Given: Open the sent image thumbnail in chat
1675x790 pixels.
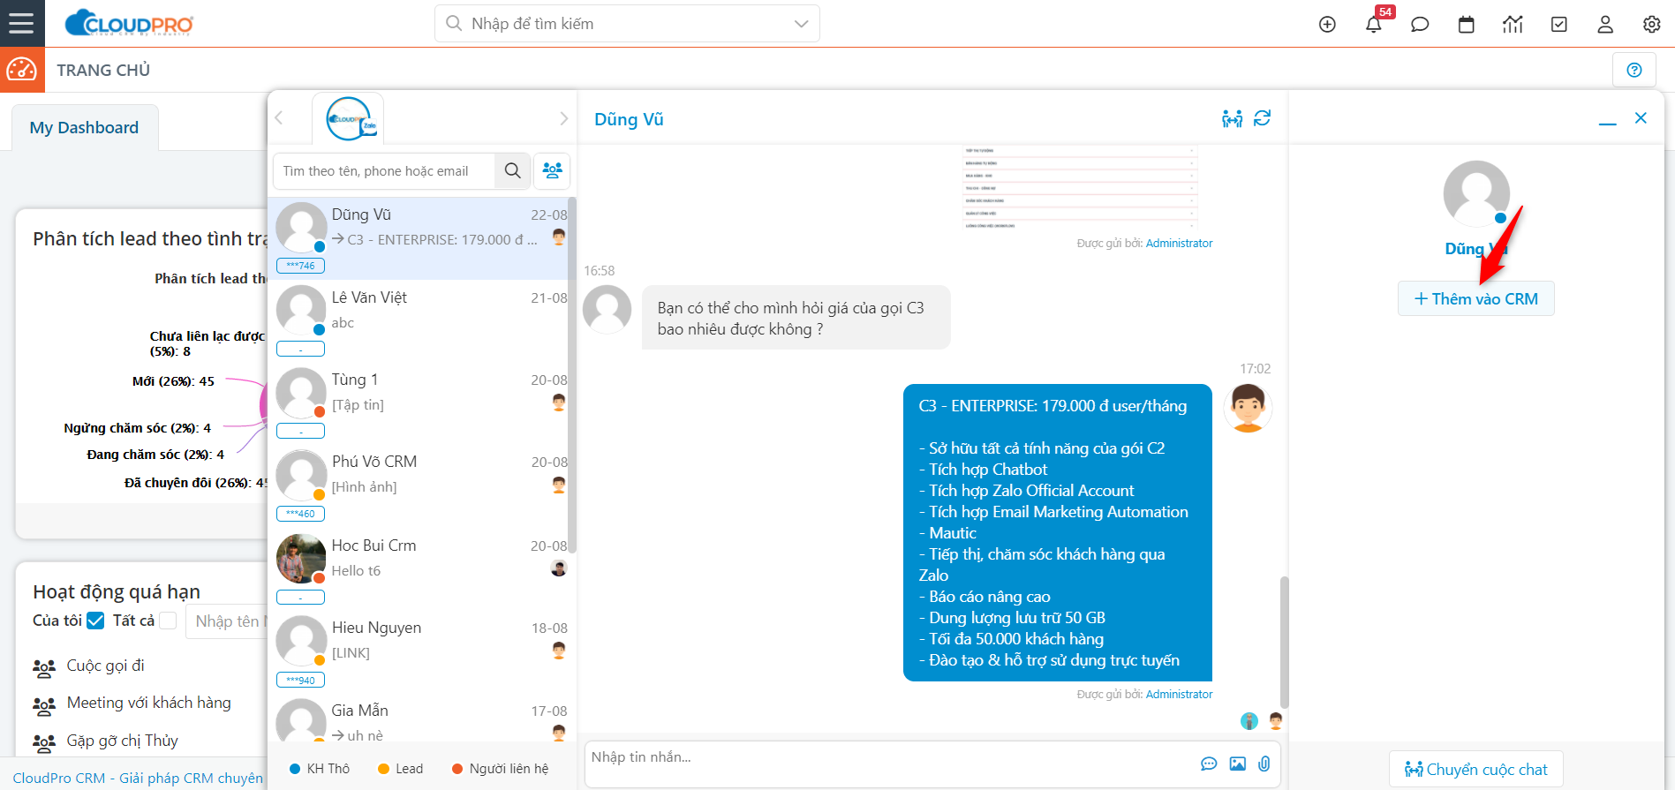Looking at the screenshot, I should [1079, 187].
